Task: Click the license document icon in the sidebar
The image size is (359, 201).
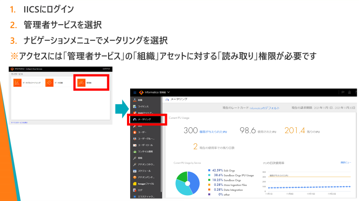Action: coord(135,106)
